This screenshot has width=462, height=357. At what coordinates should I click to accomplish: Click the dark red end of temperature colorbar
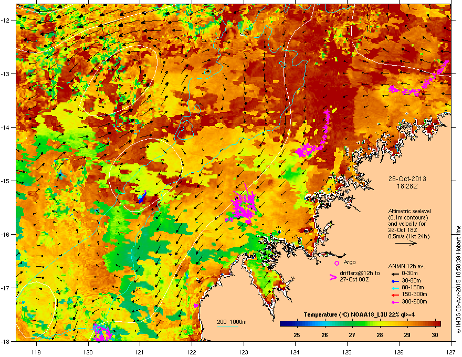[438, 324]
